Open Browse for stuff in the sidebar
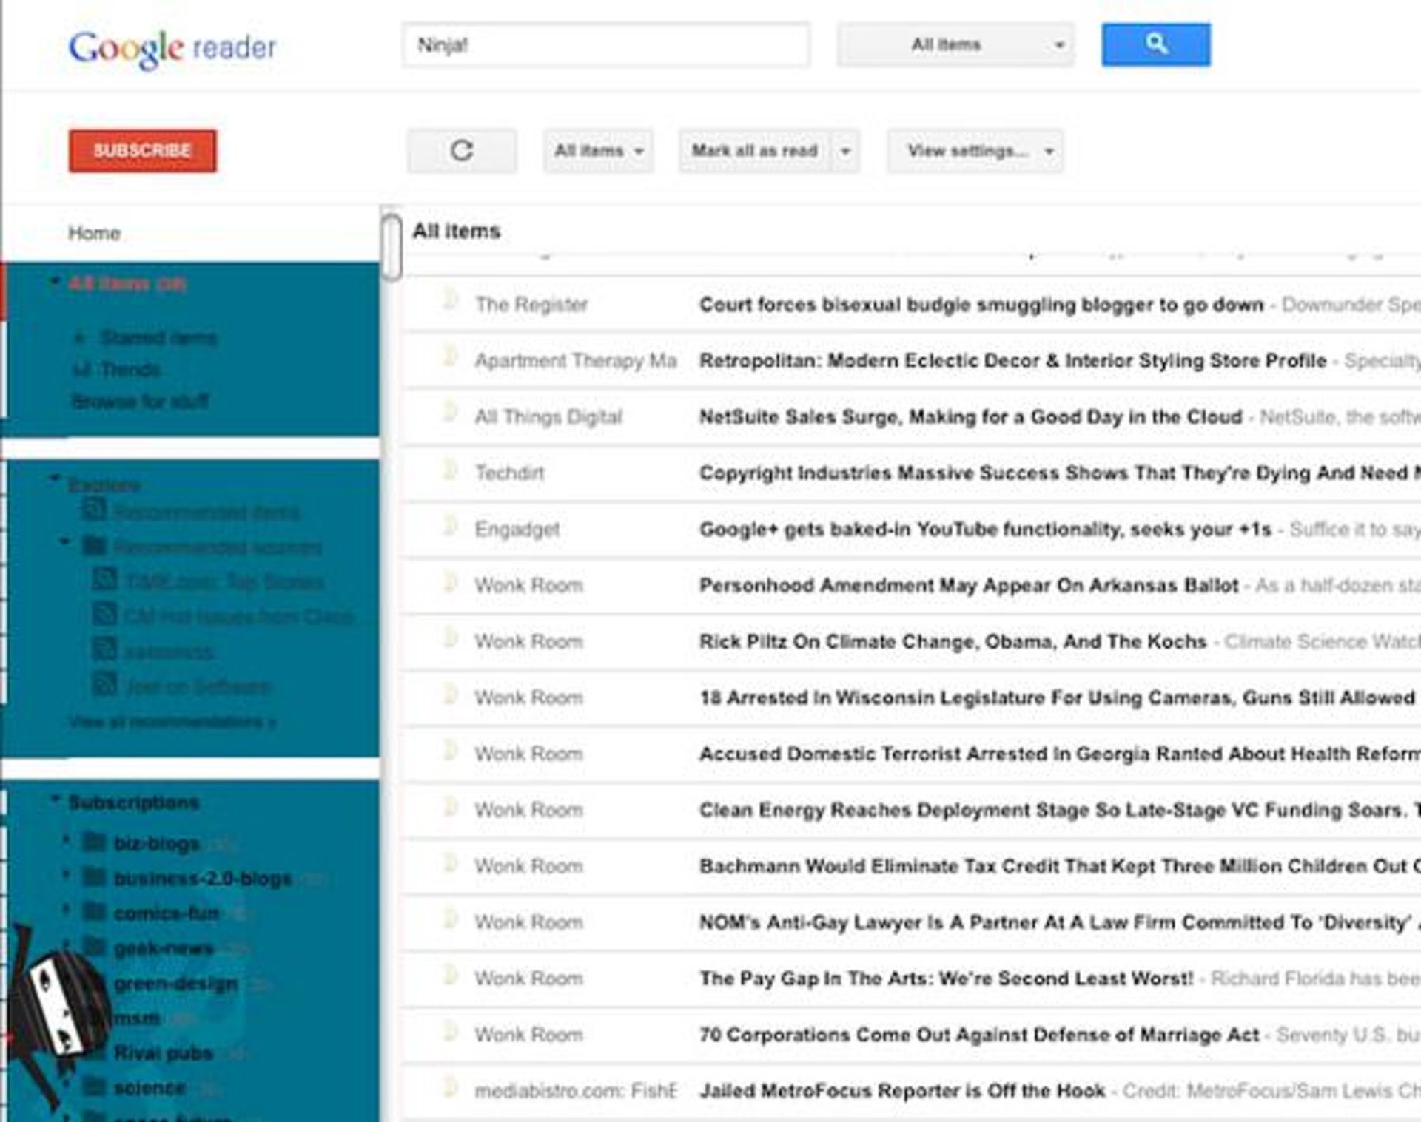This screenshot has width=1421, height=1122. click(140, 402)
